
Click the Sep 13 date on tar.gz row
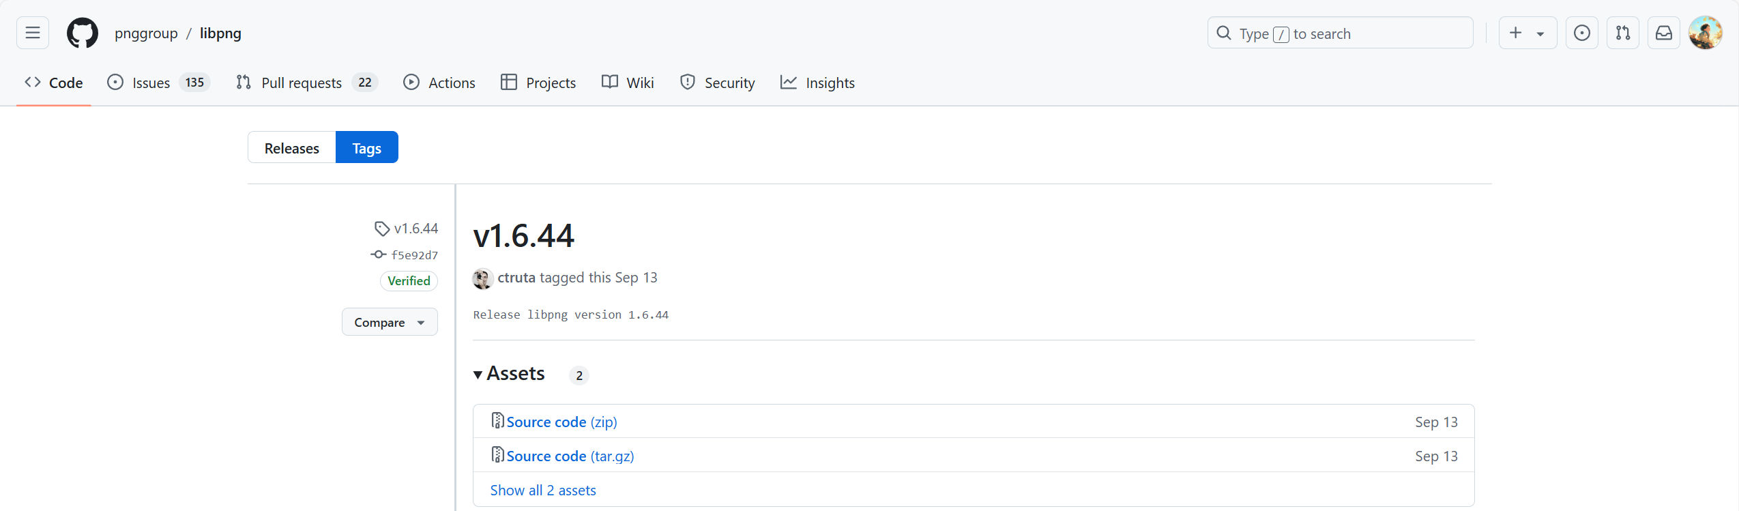click(x=1436, y=456)
